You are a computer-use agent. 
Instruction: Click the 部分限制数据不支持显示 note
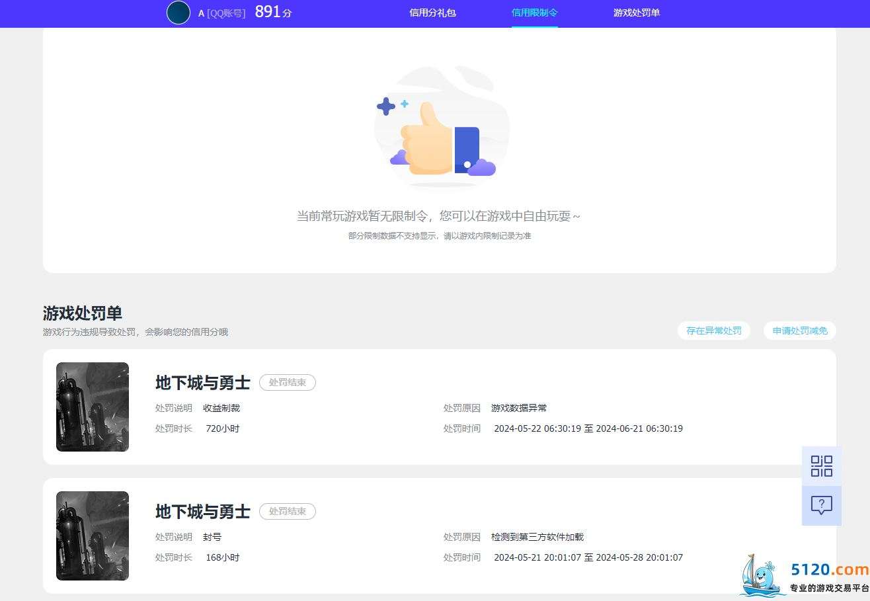[440, 236]
